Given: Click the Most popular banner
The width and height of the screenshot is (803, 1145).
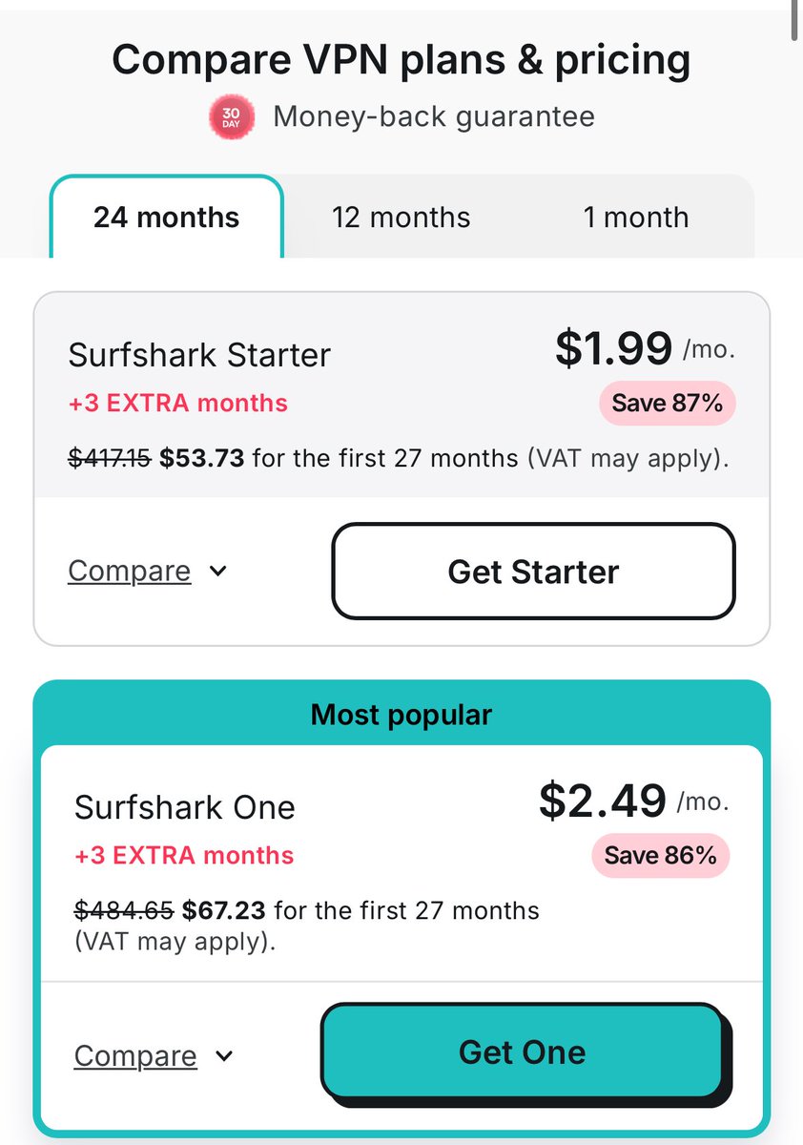Looking at the screenshot, I should pos(401,714).
